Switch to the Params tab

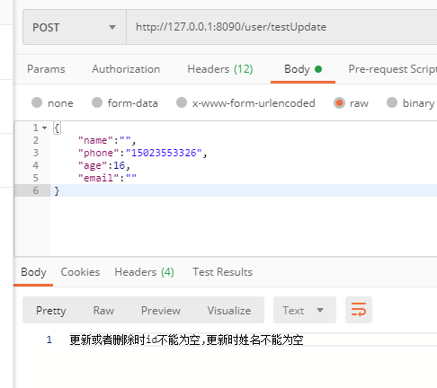[x=46, y=69]
